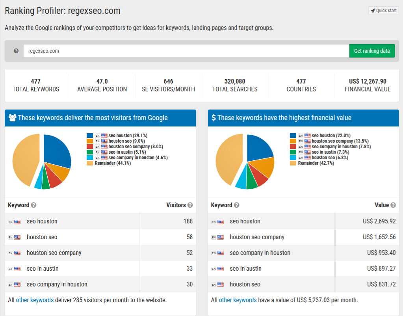This screenshot has width=403, height=316.
Task: Click the Quick start button
Action: pos(383,11)
